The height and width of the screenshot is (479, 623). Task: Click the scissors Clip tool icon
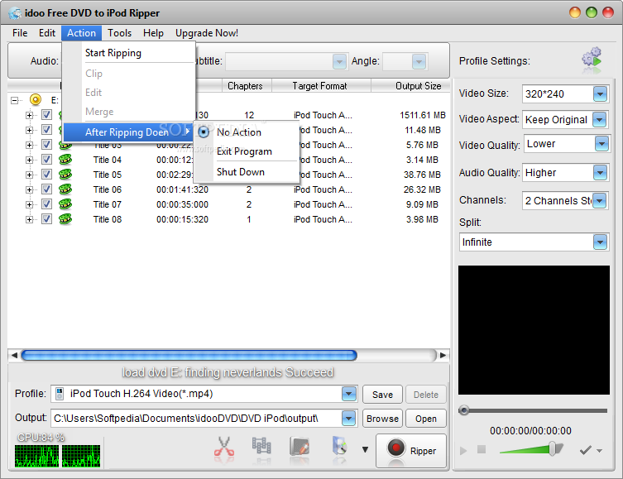(224, 449)
